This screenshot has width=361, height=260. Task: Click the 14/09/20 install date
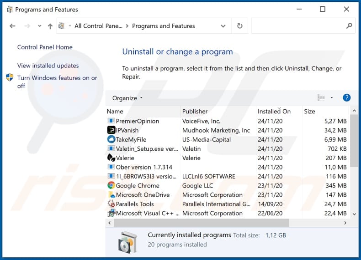click(x=270, y=204)
